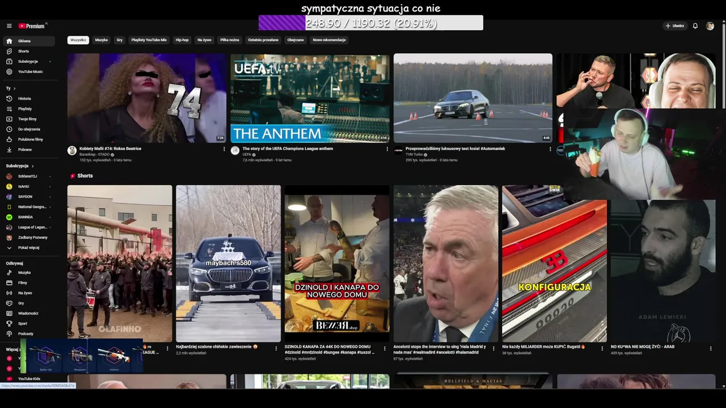Open options menu for ARAB short
726x408 pixels.
711,348
